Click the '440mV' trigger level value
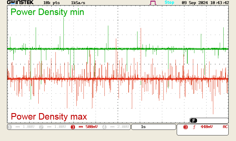The image size is (236, 141). (206, 127)
